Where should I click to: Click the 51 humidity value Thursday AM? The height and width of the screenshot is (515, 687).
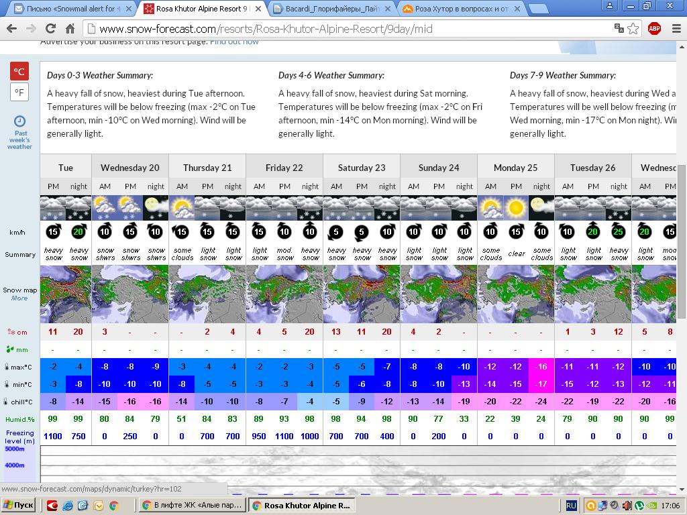181,418
